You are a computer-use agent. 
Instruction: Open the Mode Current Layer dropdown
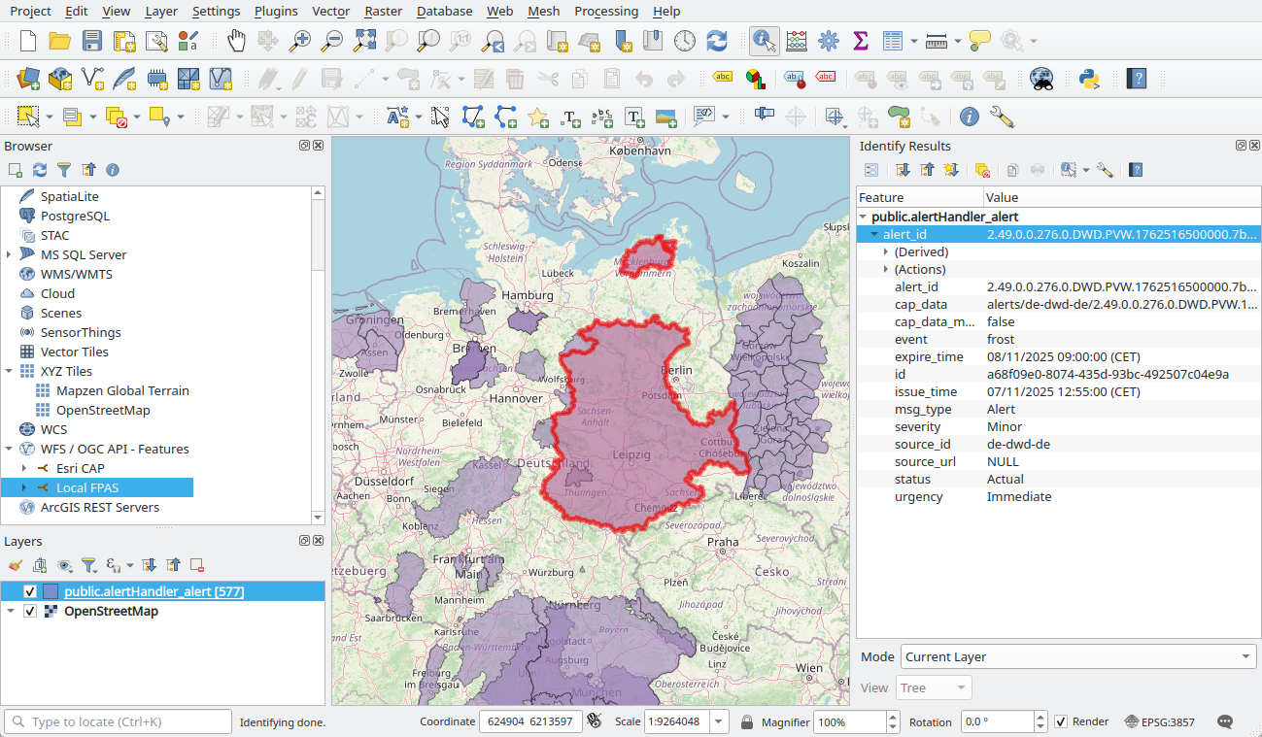click(1078, 656)
